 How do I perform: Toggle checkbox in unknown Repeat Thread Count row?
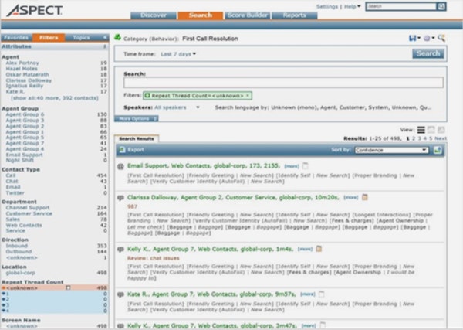[x=68, y=287]
